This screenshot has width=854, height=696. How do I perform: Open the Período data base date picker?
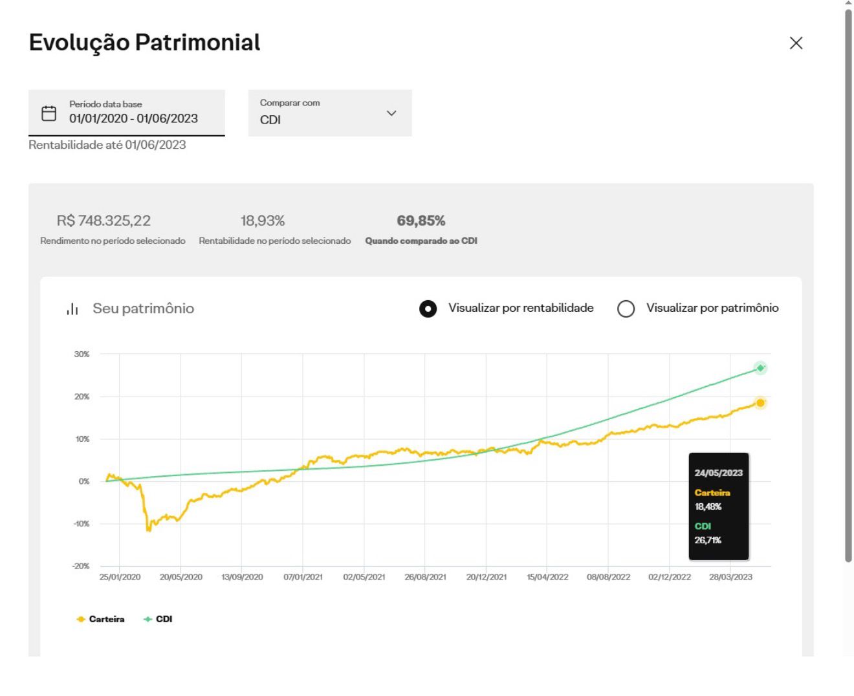point(133,118)
